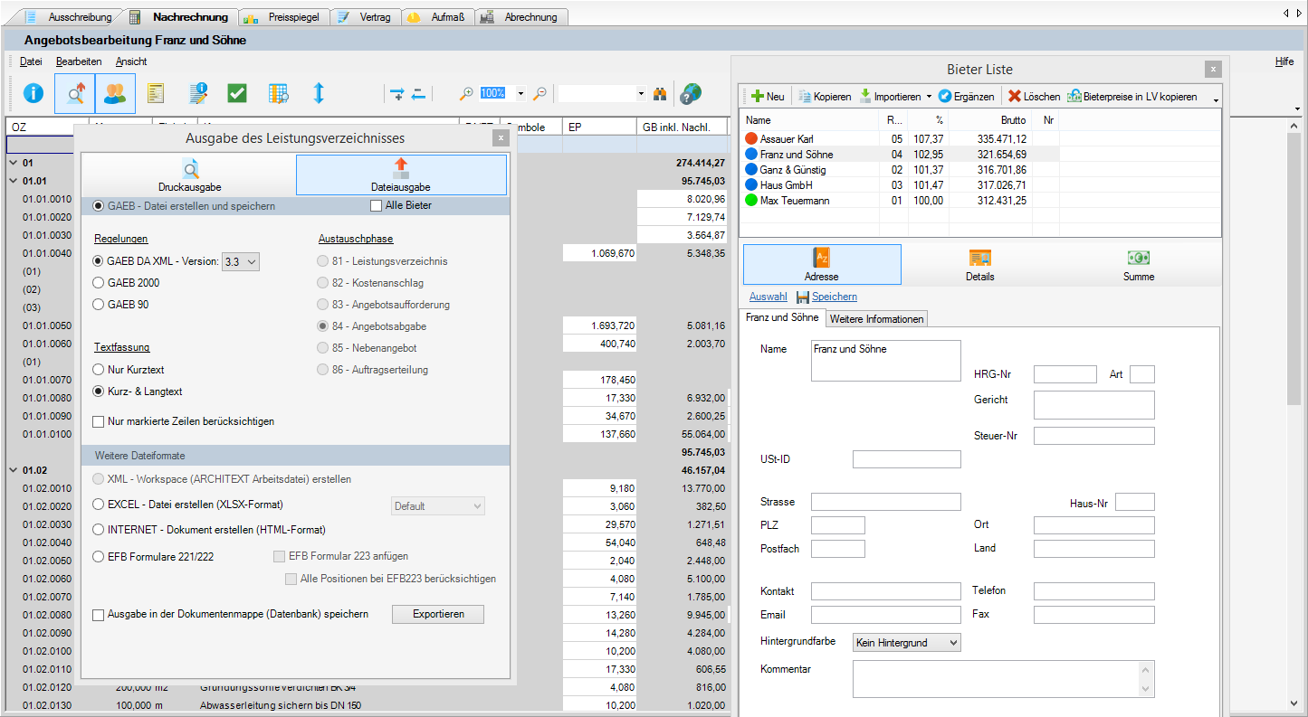Image resolution: width=1308 pixels, height=717 pixels.
Task: Click Neu in Bieter Liste toolbar
Action: (x=768, y=96)
